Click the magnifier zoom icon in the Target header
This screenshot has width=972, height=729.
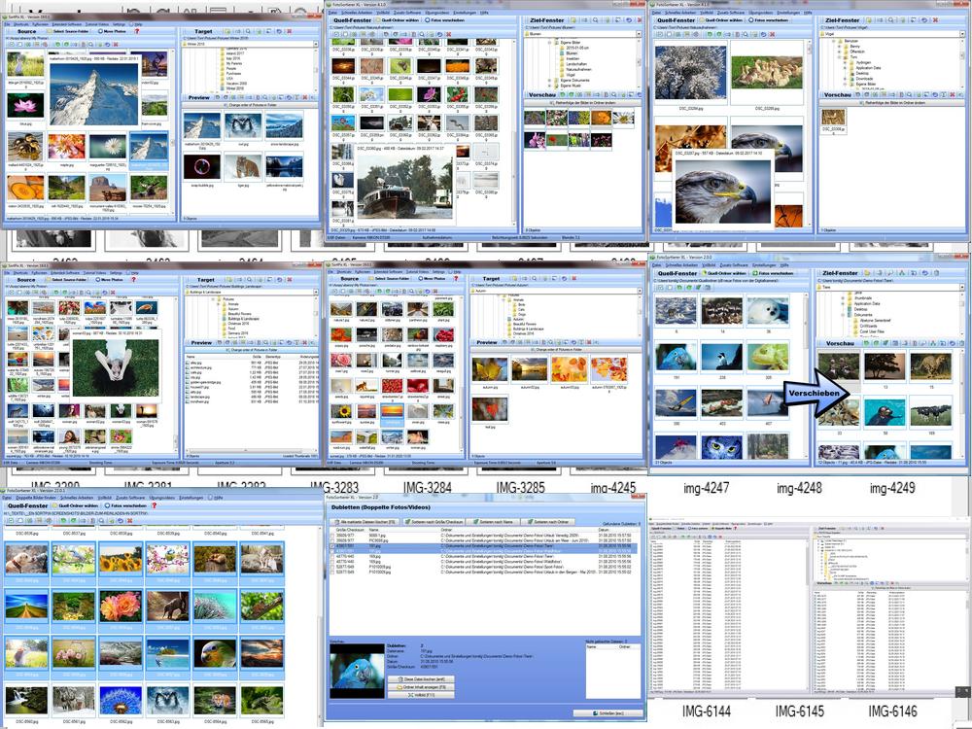tap(249, 31)
